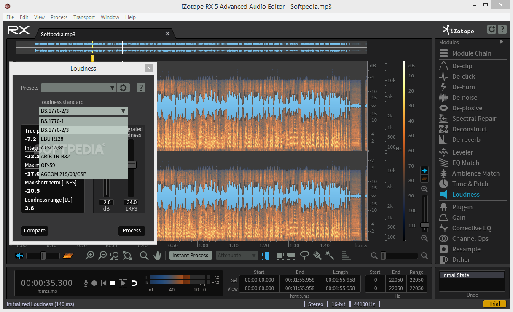Screen dimensions: 513x312
Task: Collapse the Loudness standard dropdown
Action: pyautogui.click(x=83, y=111)
